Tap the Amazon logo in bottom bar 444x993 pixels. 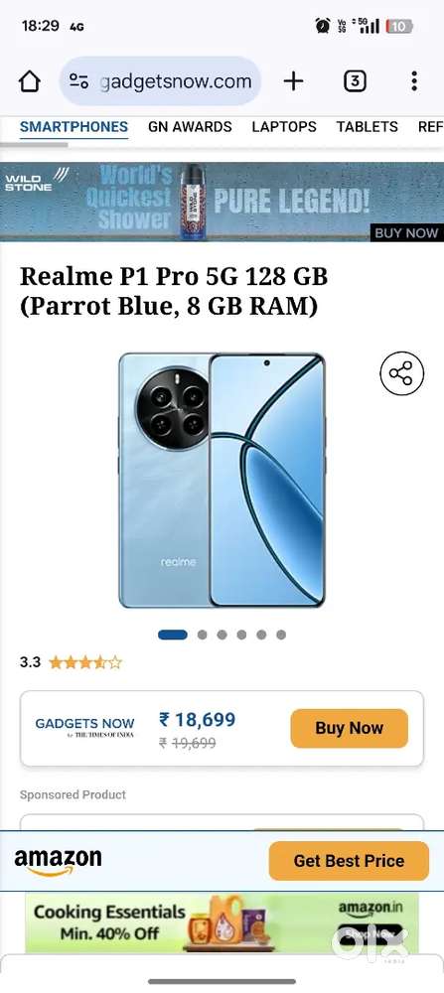click(x=58, y=862)
